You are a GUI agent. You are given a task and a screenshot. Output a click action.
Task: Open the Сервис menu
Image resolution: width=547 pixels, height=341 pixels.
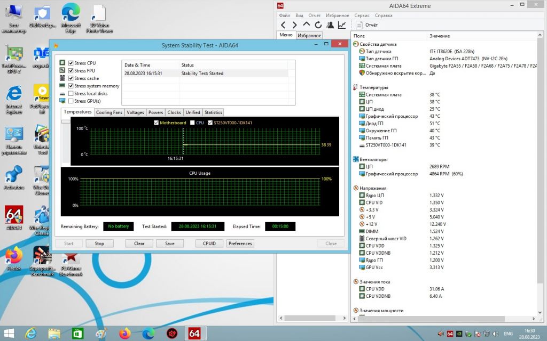[362, 15]
